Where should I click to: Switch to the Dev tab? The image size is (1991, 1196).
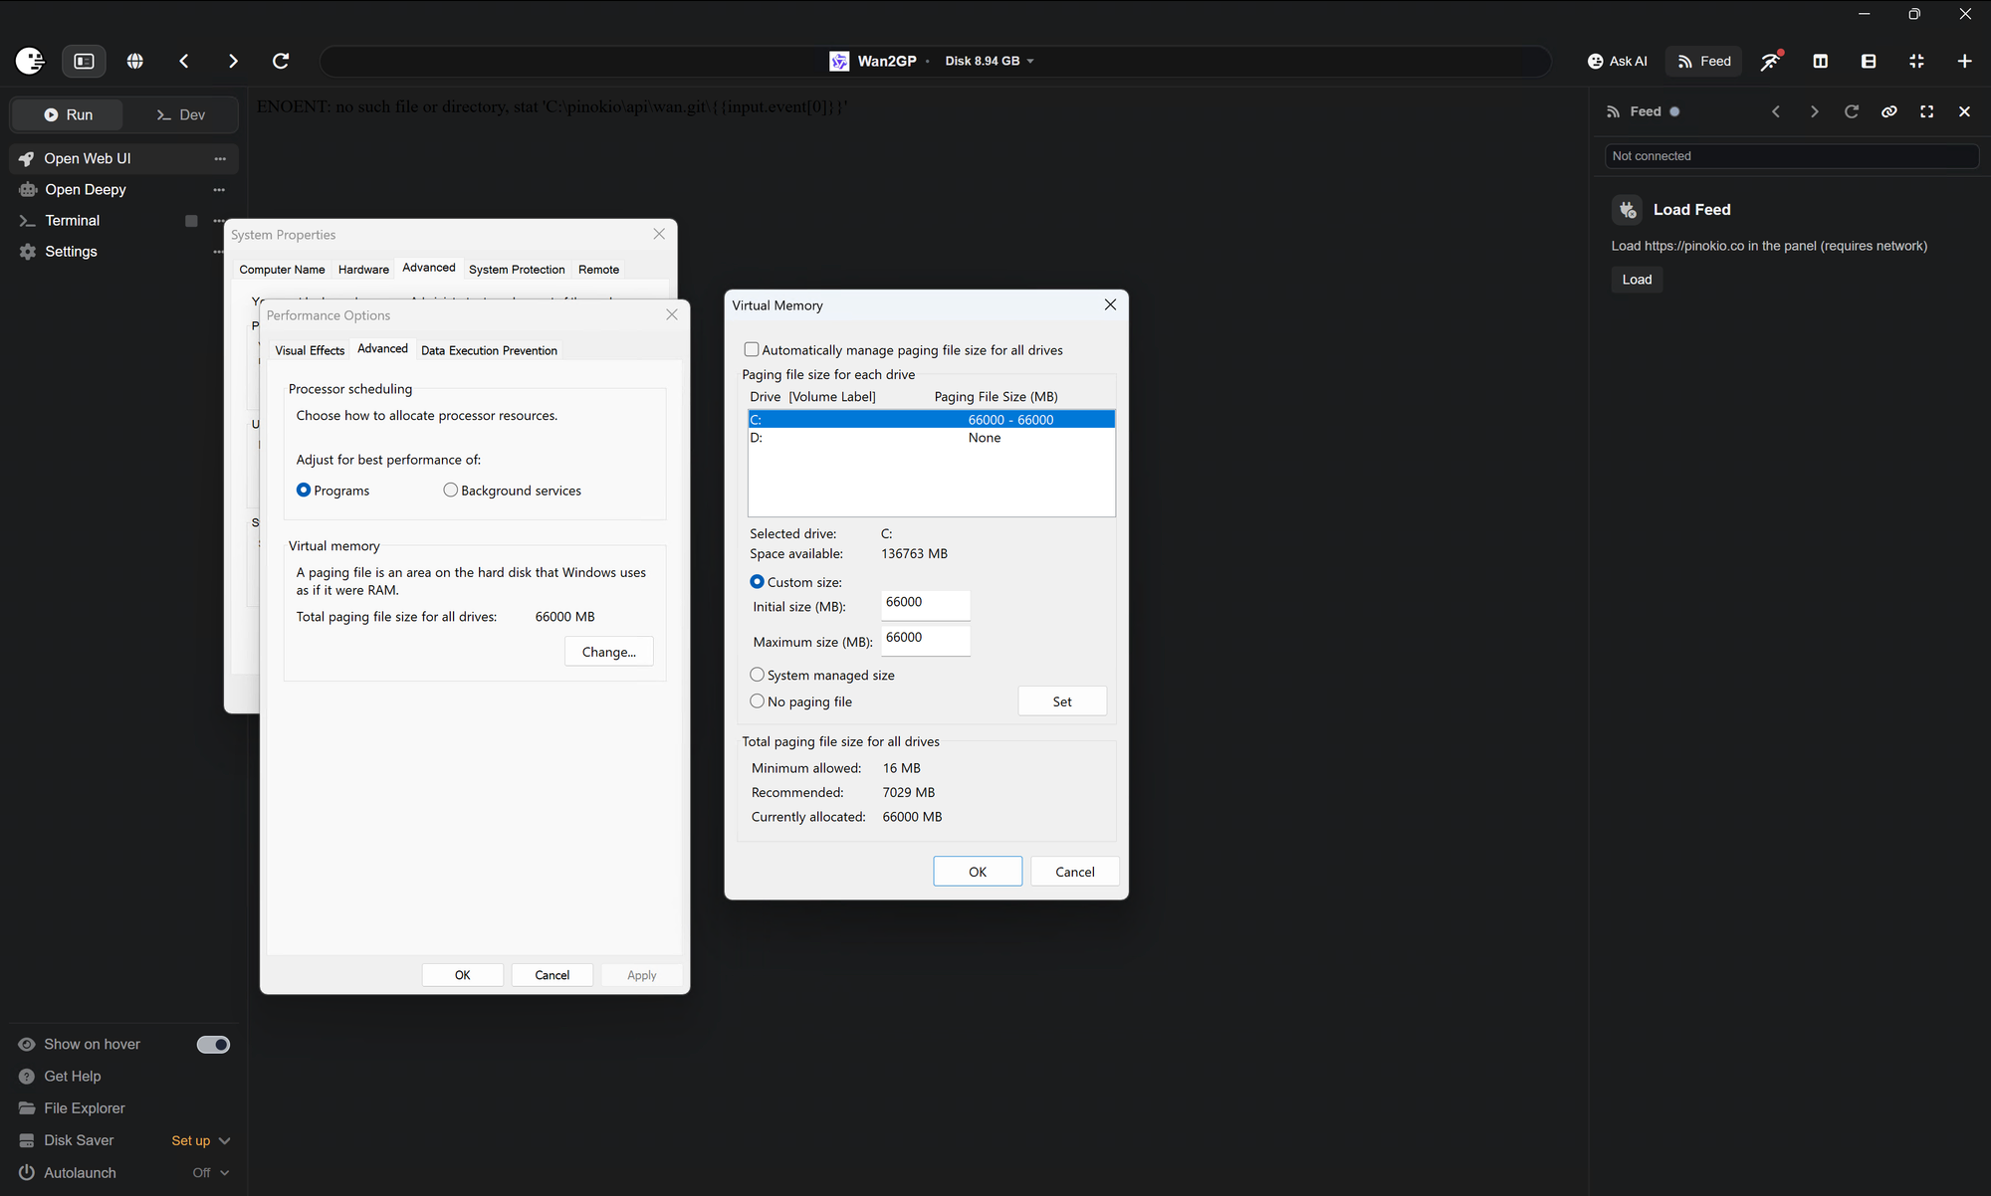180,114
